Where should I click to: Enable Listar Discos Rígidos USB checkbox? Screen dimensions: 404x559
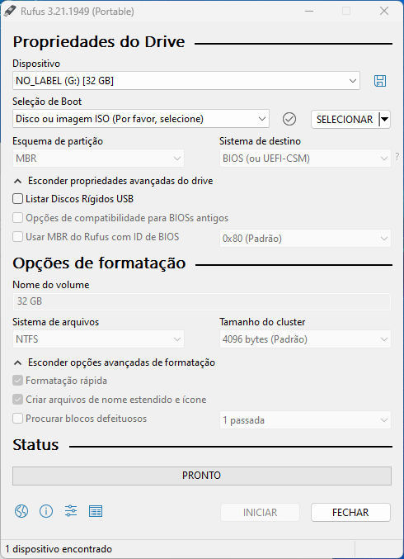[17, 198]
